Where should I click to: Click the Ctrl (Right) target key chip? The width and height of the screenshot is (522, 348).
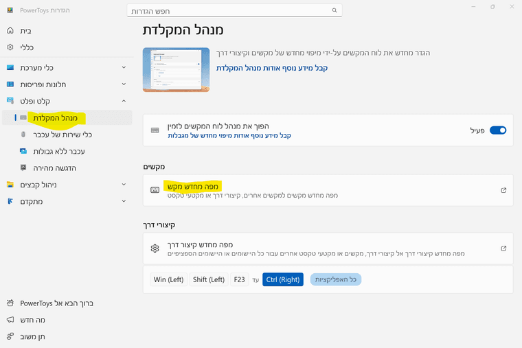pyautogui.click(x=283, y=279)
